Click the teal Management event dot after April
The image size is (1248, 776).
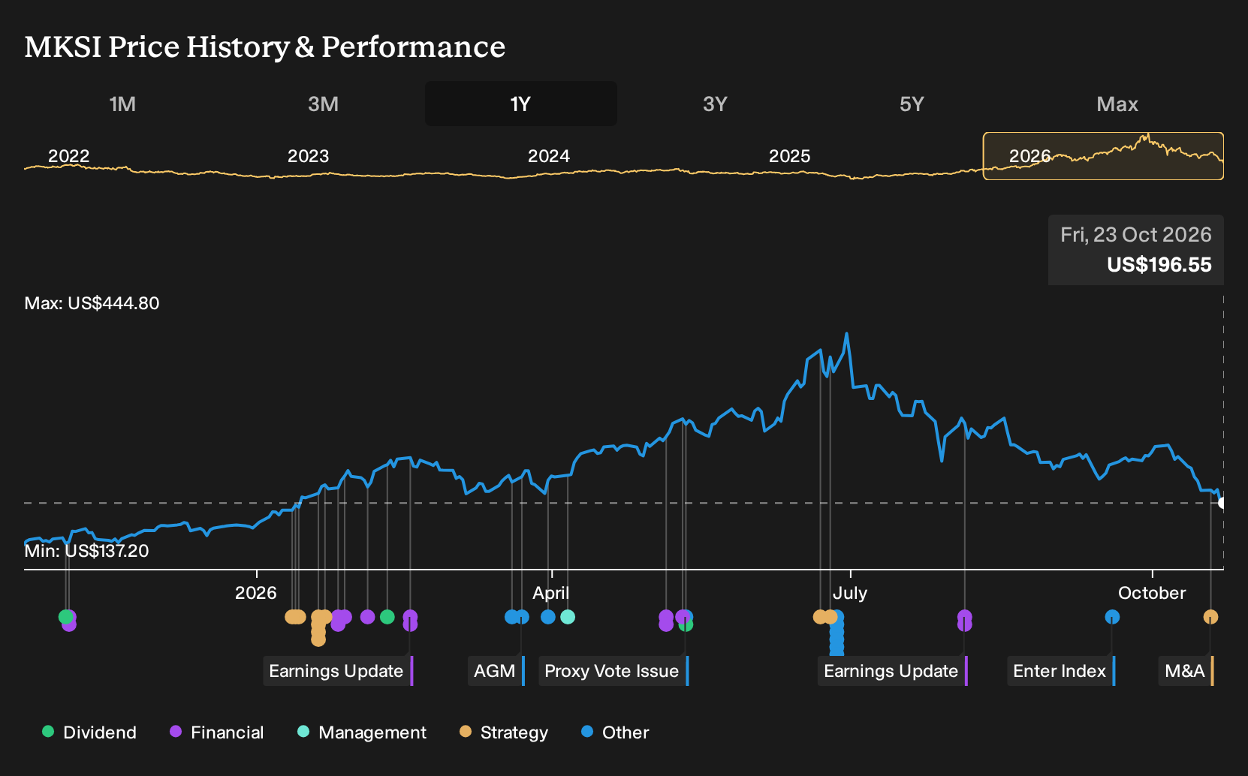coord(568,617)
